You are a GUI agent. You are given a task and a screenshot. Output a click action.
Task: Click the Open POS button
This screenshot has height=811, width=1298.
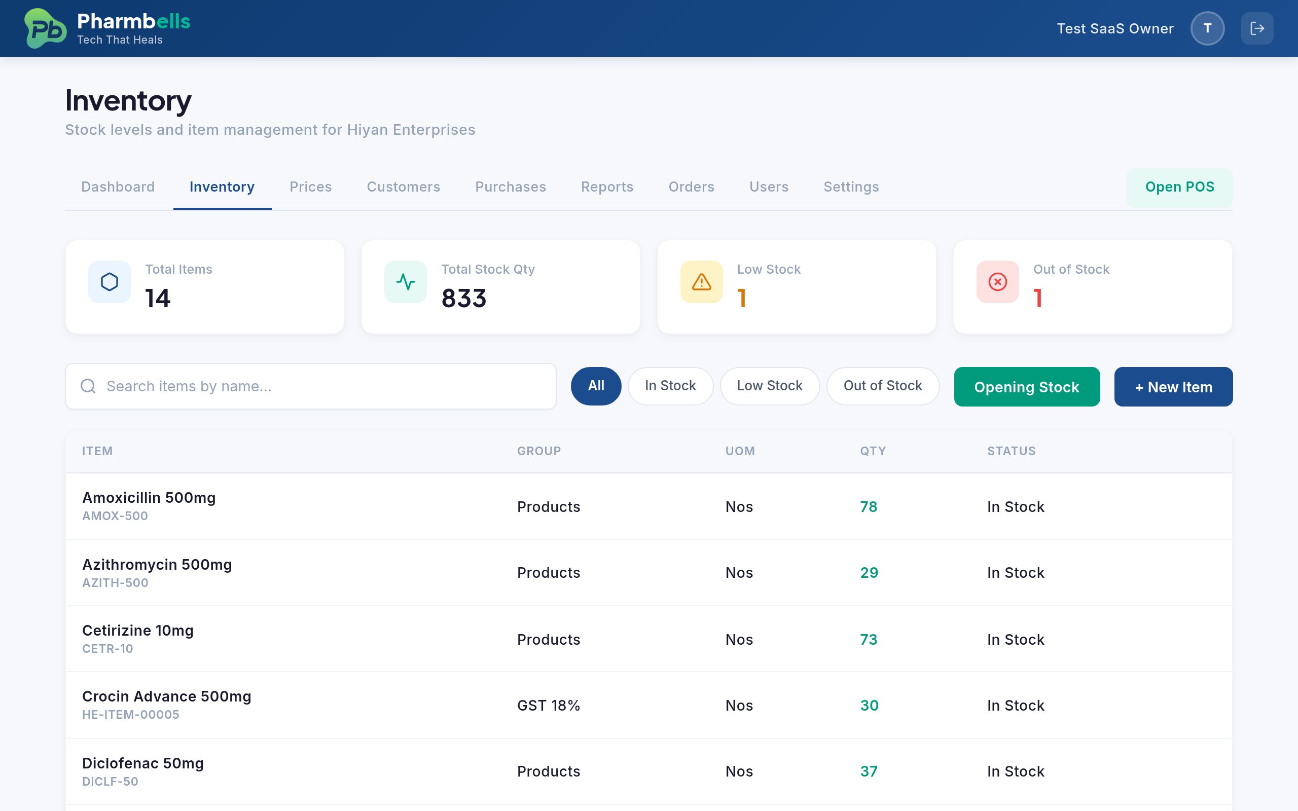pos(1179,187)
